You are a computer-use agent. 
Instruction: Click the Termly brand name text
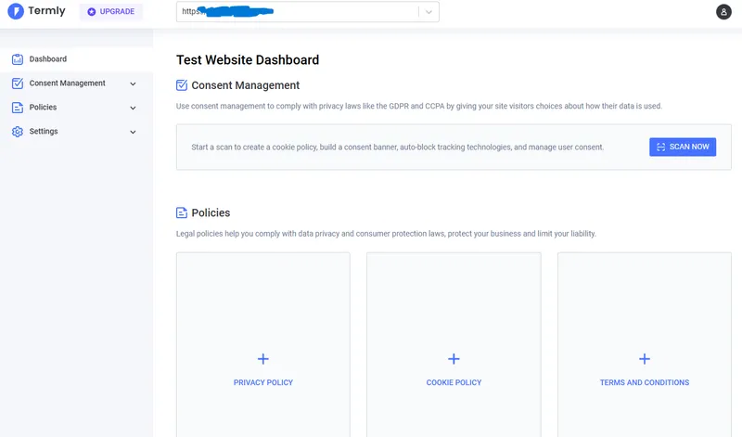point(46,11)
